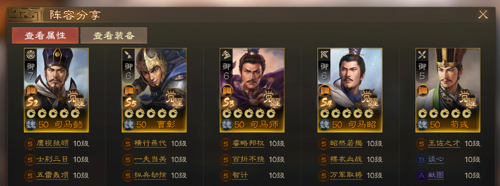The width and height of the screenshot is (500, 186).
Task: Switch to the 查看装备 tab
Action: (x=114, y=36)
